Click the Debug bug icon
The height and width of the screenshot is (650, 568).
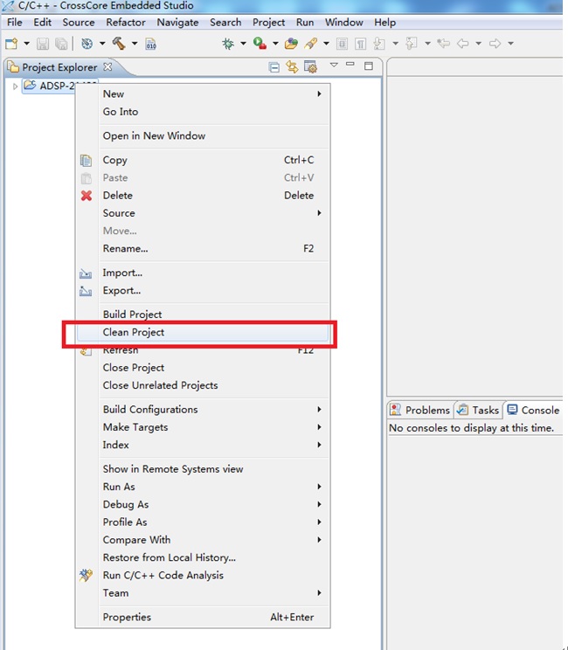227,44
